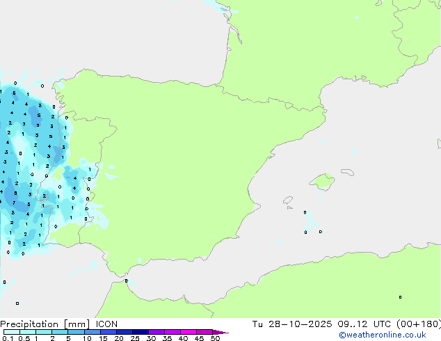Click the '30' legend scale label

(151, 338)
